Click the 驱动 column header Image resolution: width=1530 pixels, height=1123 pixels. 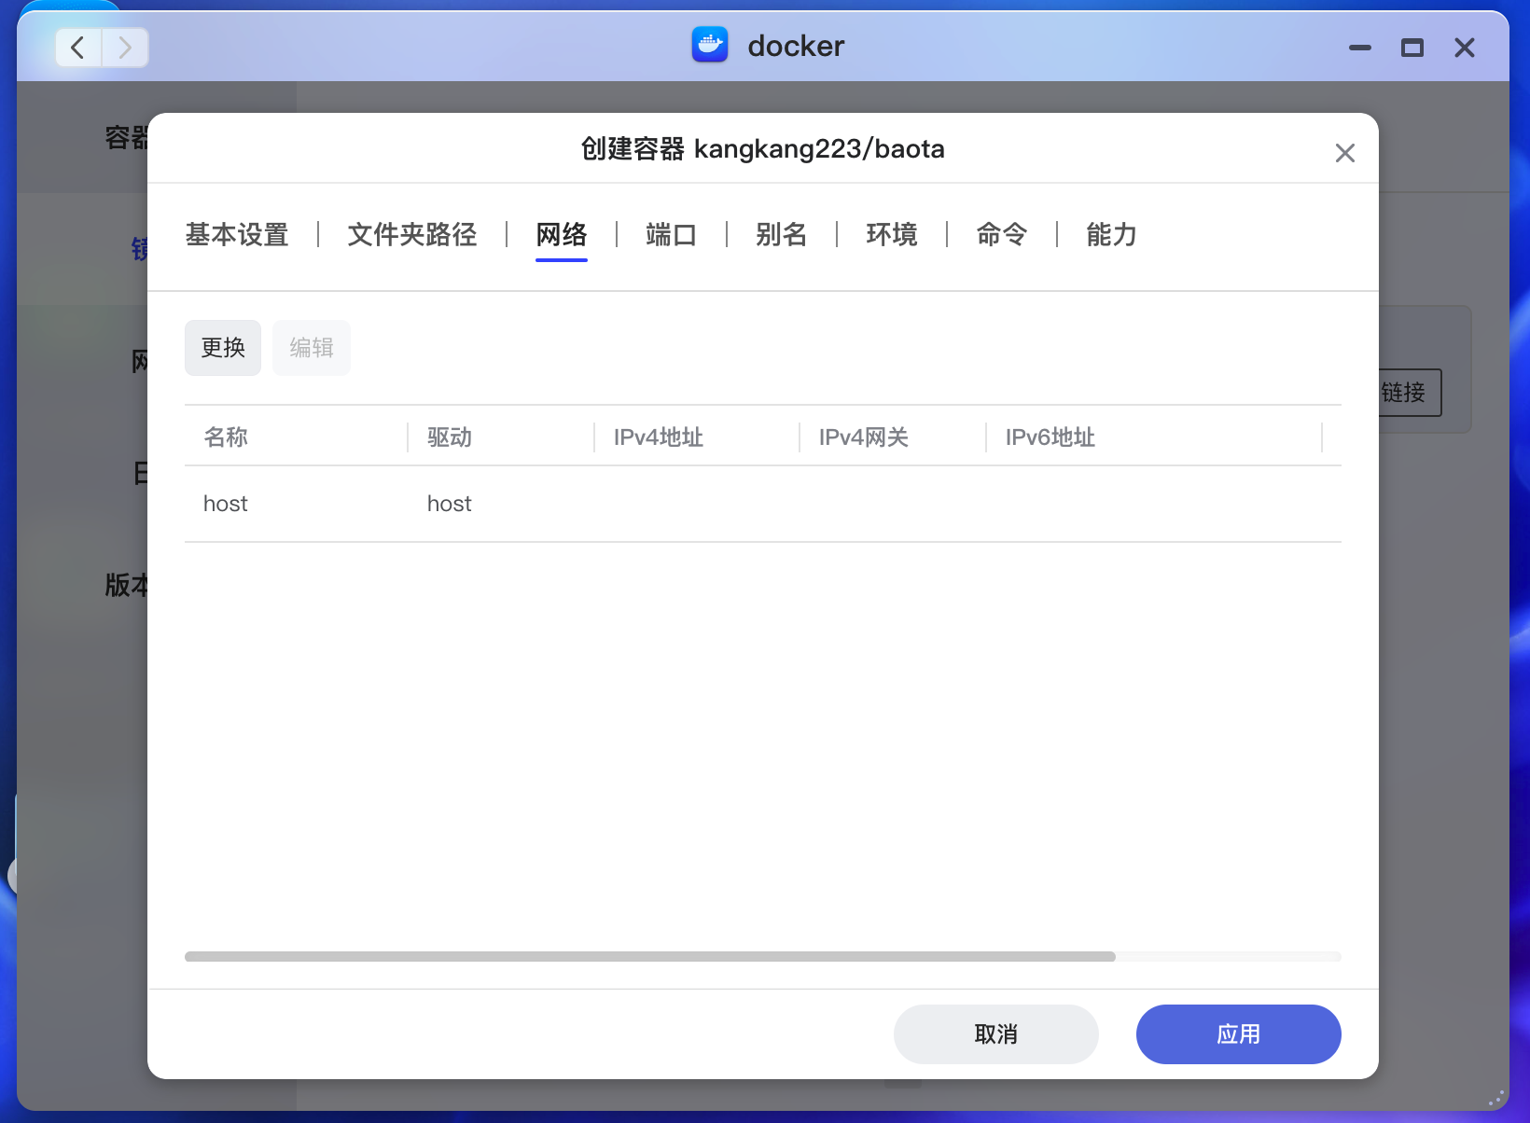(502, 437)
